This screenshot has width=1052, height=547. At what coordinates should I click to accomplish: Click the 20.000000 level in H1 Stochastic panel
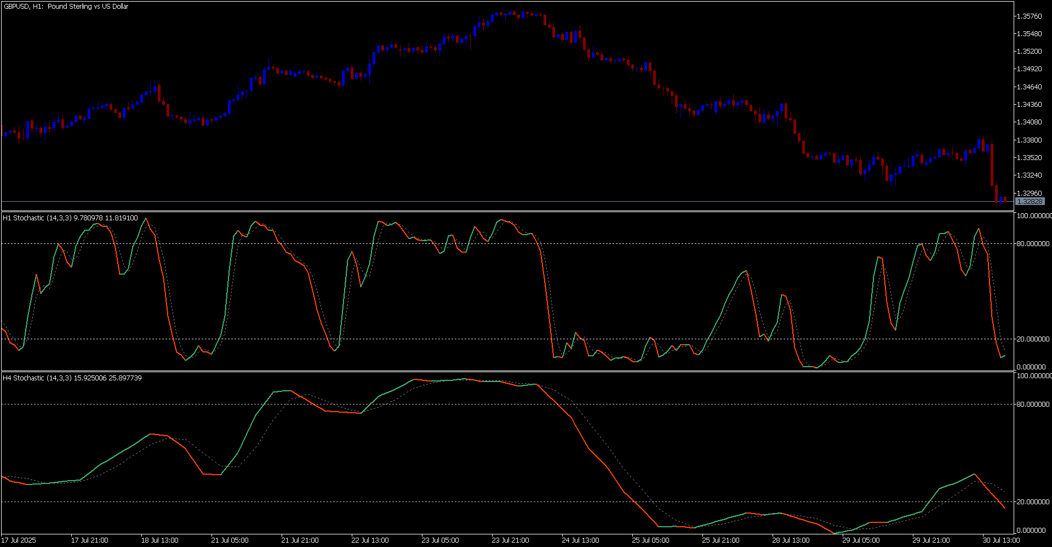pyautogui.click(x=1033, y=339)
